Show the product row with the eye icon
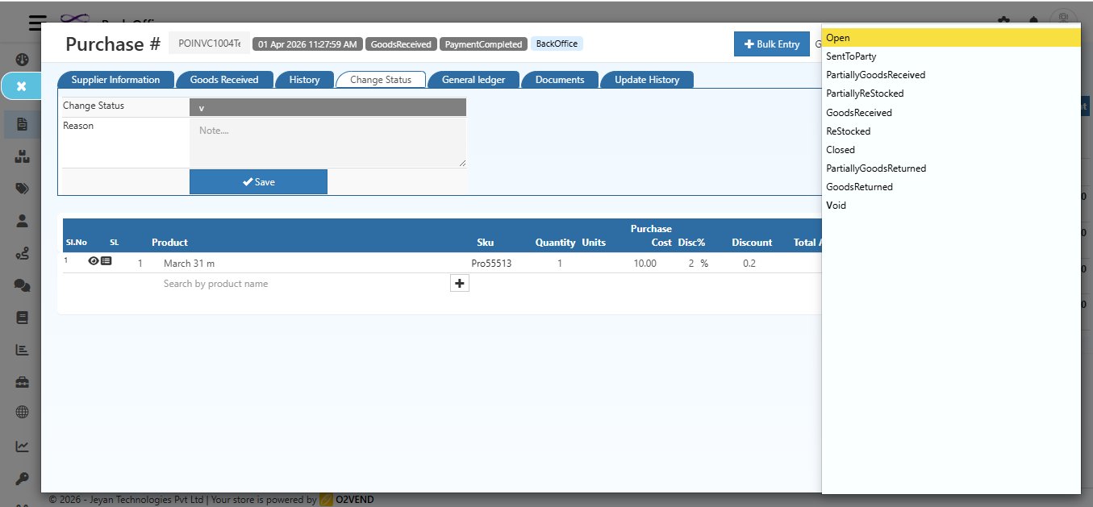Image resolution: width=1093 pixels, height=507 pixels. [93, 260]
